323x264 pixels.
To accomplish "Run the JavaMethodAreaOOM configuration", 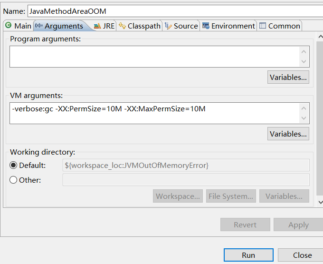I will coord(248,255).
